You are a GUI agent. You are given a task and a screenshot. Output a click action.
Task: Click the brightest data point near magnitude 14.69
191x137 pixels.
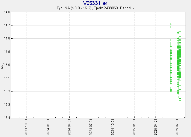pos(171,24)
